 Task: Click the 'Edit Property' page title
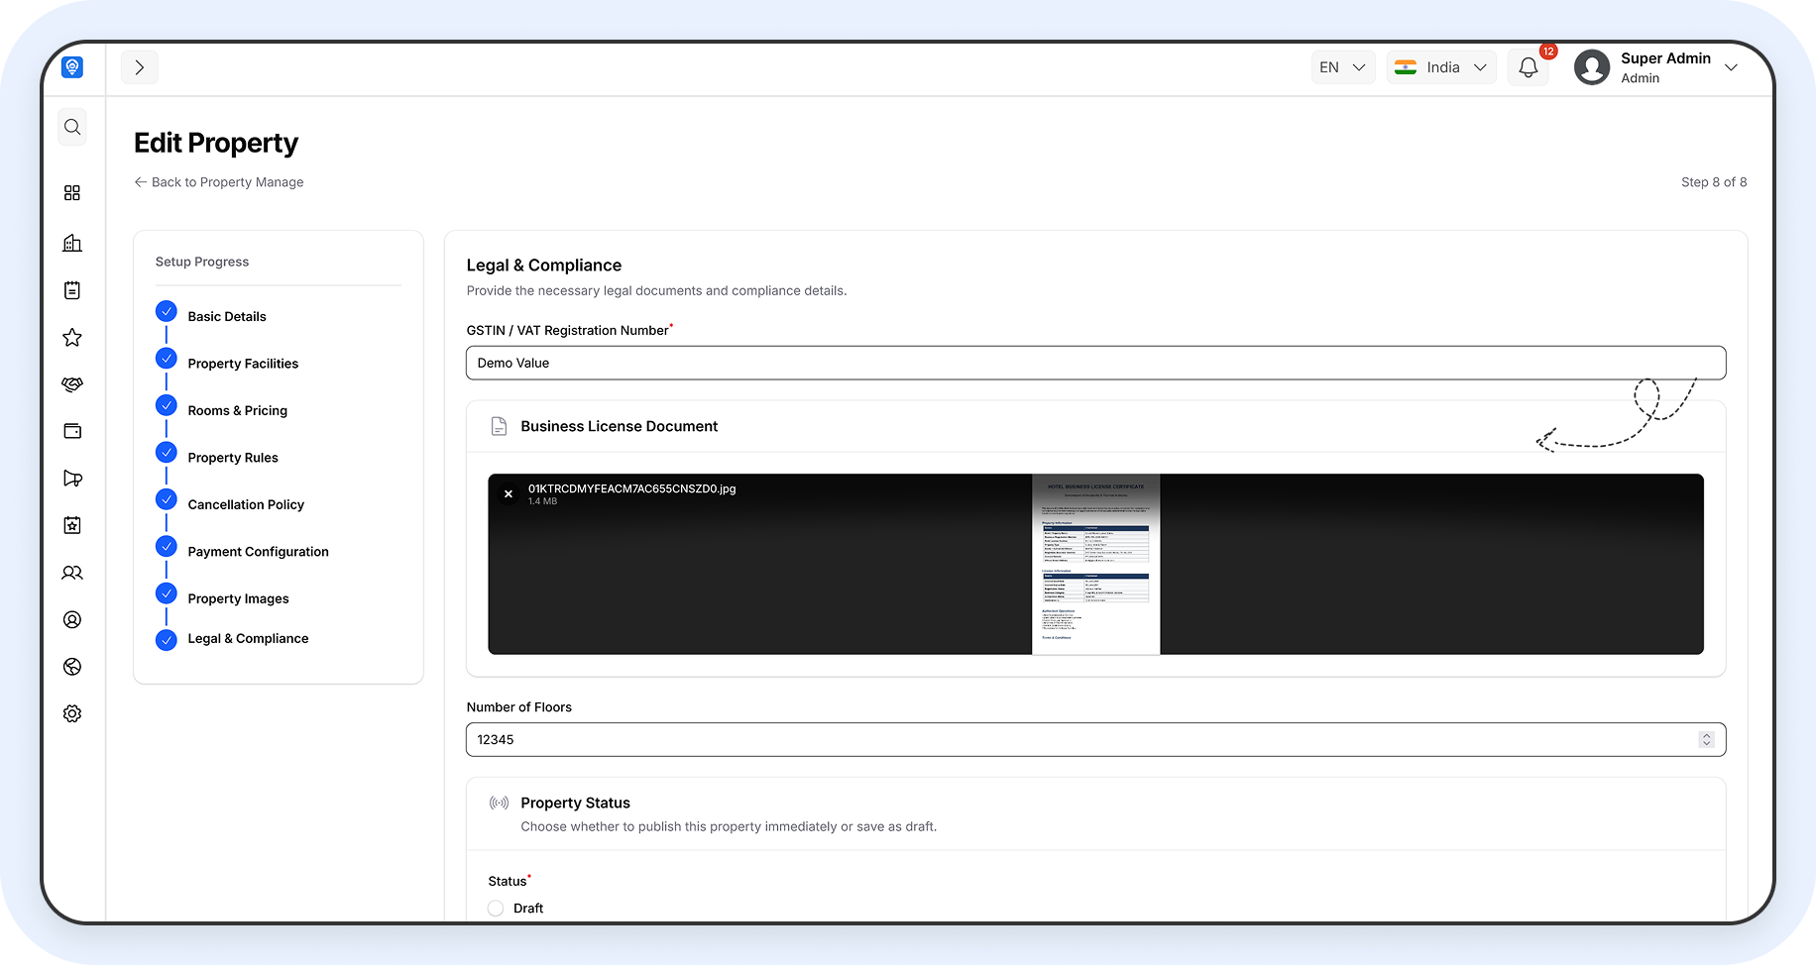[x=216, y=143]
